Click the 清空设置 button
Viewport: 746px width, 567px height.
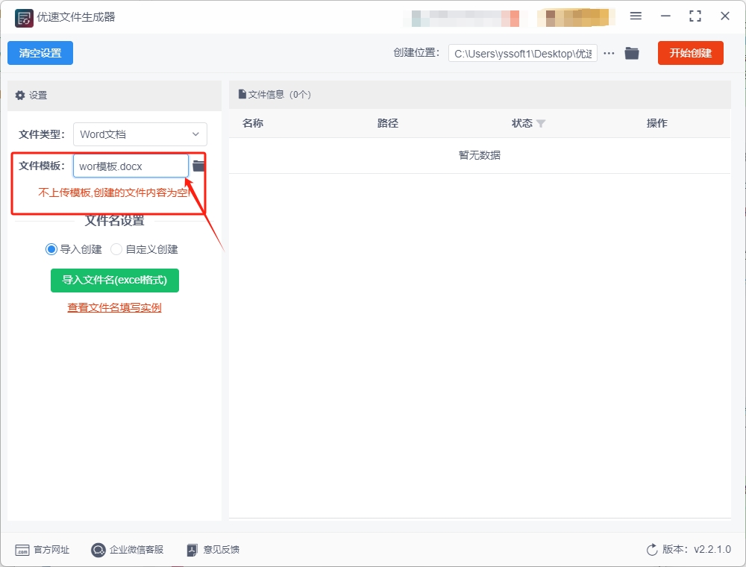40,53
